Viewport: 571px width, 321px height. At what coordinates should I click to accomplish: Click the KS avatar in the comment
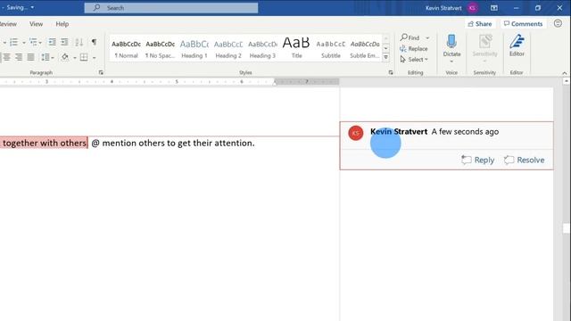[355, 133]
